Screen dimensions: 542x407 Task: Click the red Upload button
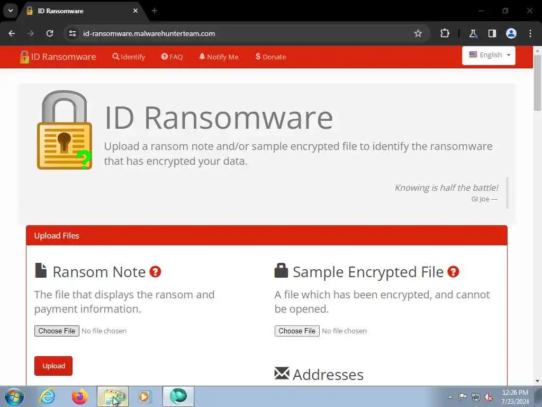click(x=53, y=366)
